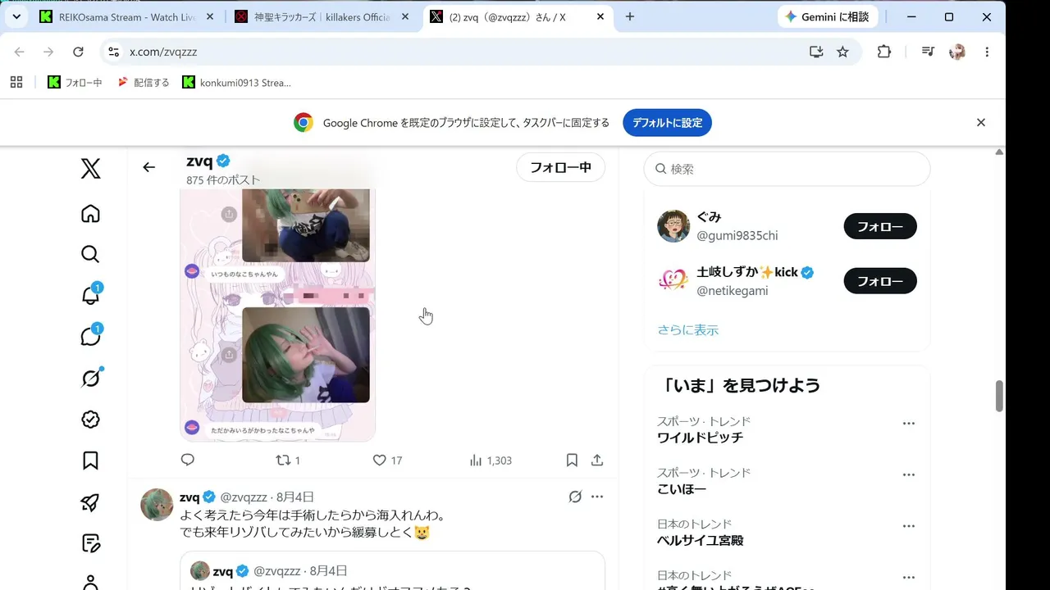Open the green-haired face photo thumbnail
The image size is (1050, 590).
306,355
